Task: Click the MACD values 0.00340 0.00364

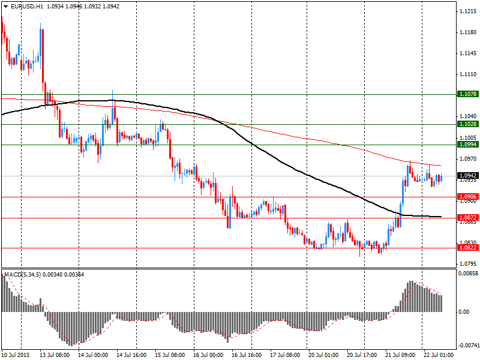Action: click(64, 275)
